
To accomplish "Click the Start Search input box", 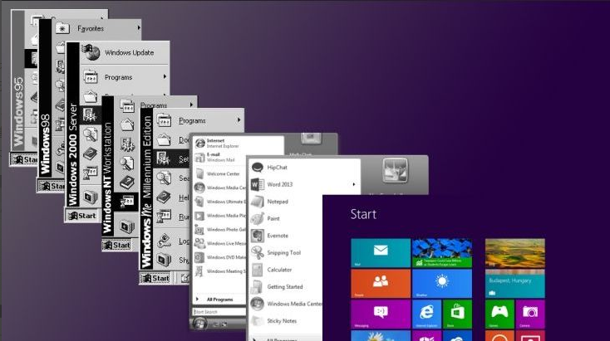I will pyautogui.click(x=214, y=312).
